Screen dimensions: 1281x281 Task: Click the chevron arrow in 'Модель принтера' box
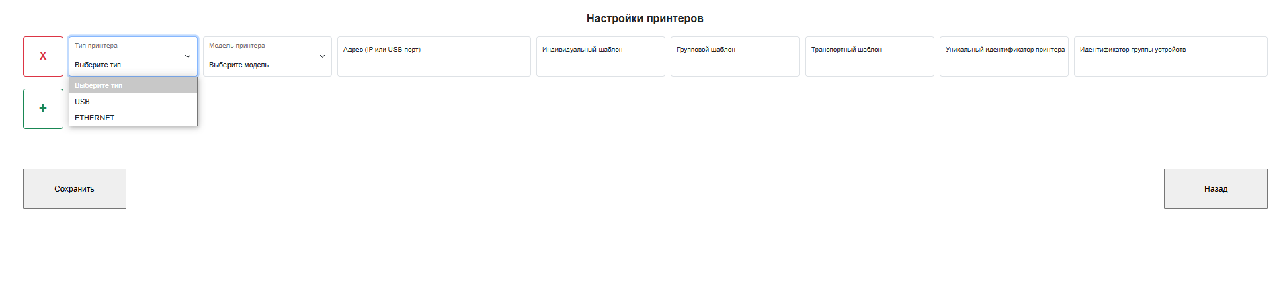tap(322, 56)
